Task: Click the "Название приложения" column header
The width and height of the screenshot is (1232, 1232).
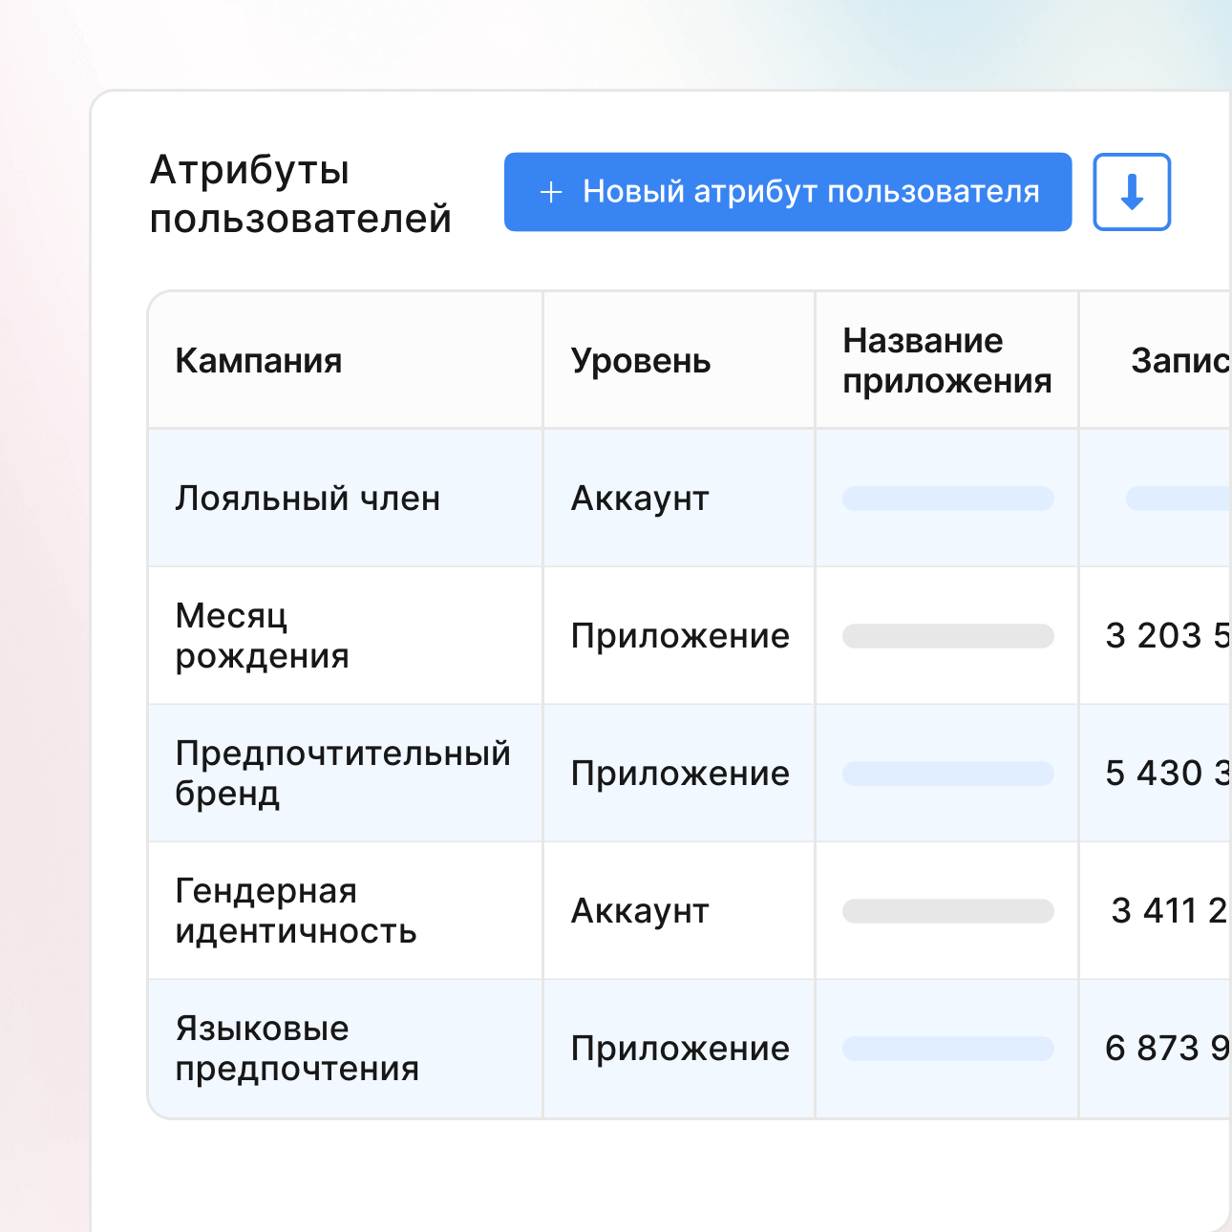Action: click(946, 361)
